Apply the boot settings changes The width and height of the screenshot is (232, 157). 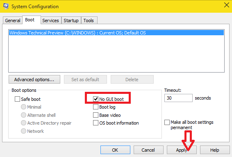pyautogui.click(x=182, y=150)
